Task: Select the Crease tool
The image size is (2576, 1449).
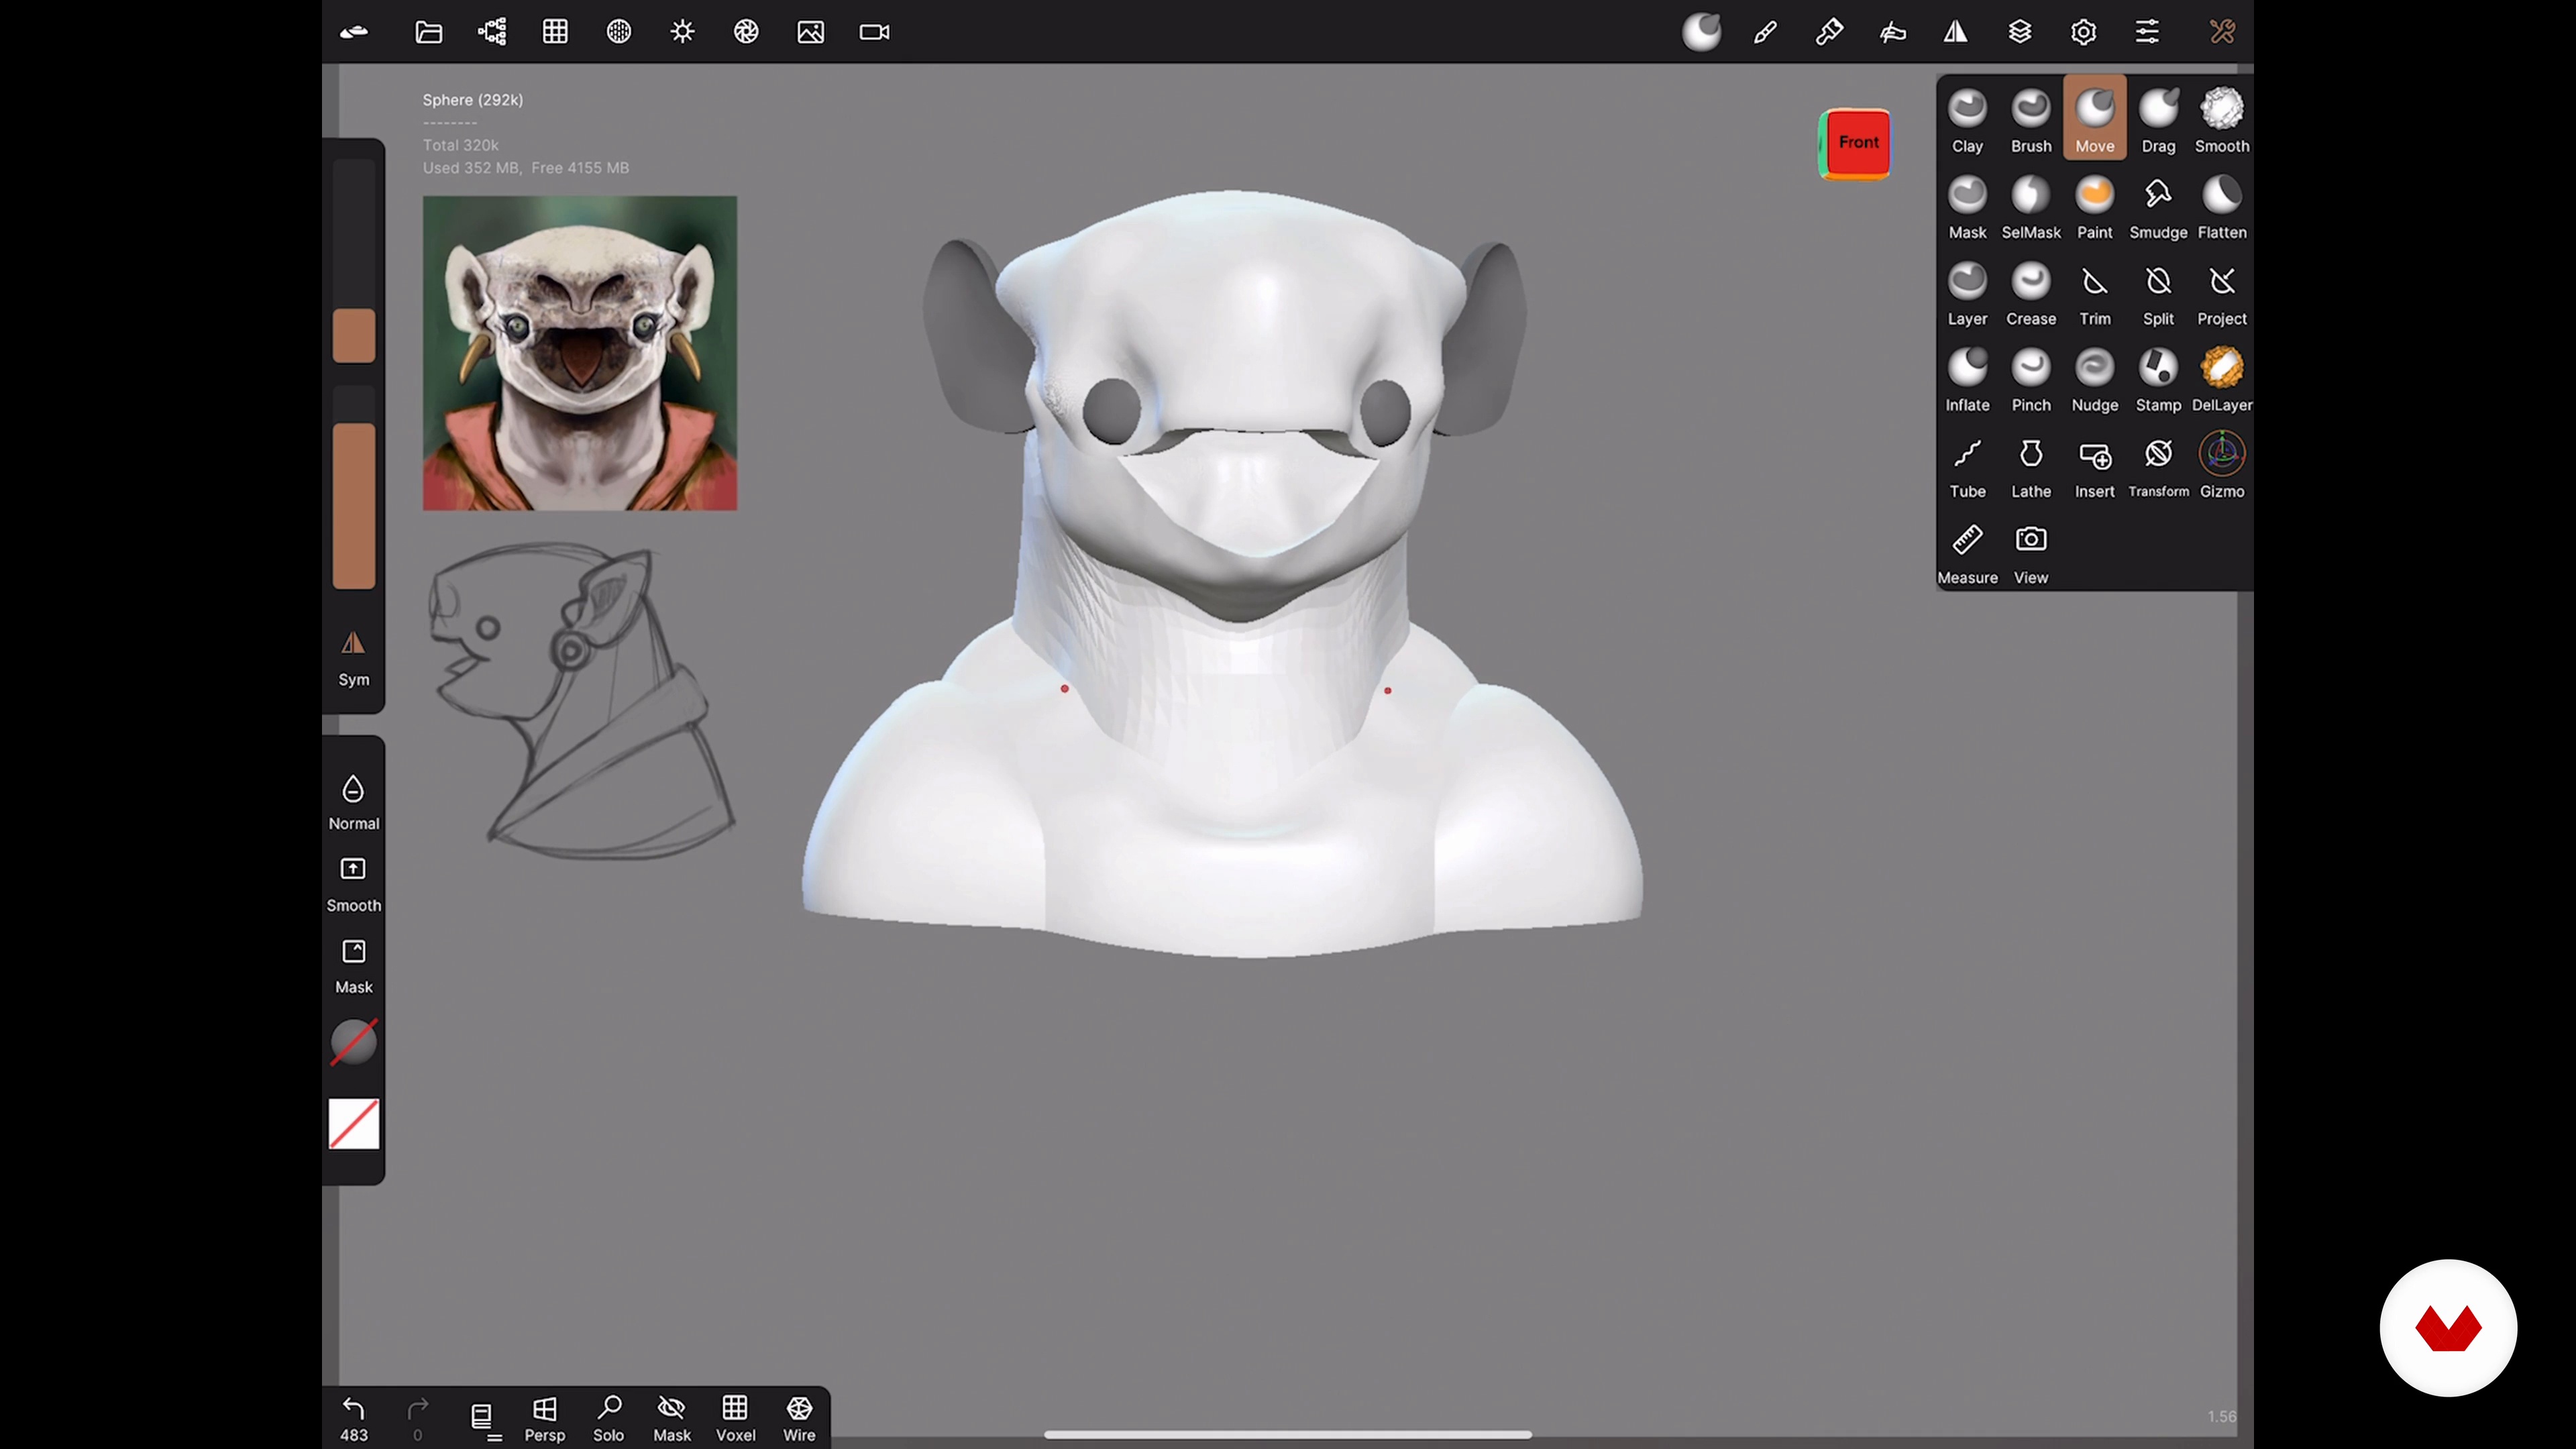Action: (2031, 293)
